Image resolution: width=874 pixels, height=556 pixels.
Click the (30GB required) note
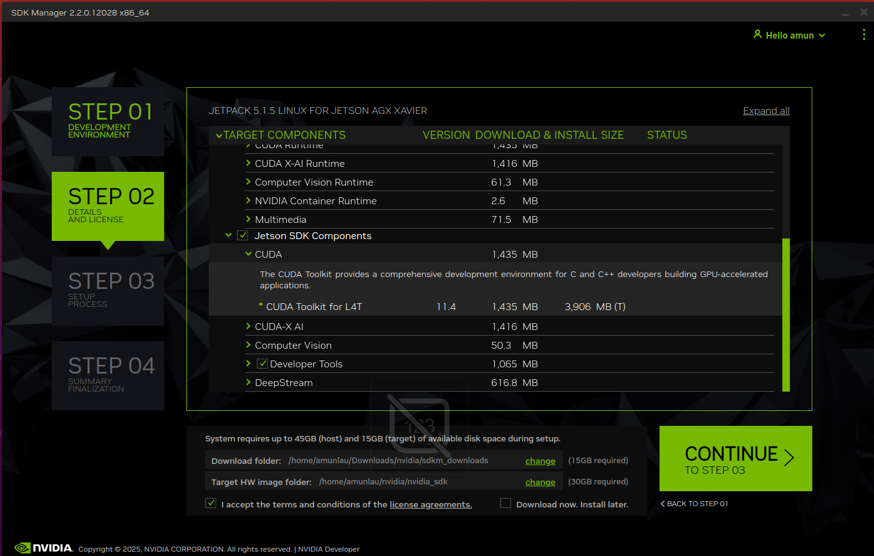click(x=598, y=482)
